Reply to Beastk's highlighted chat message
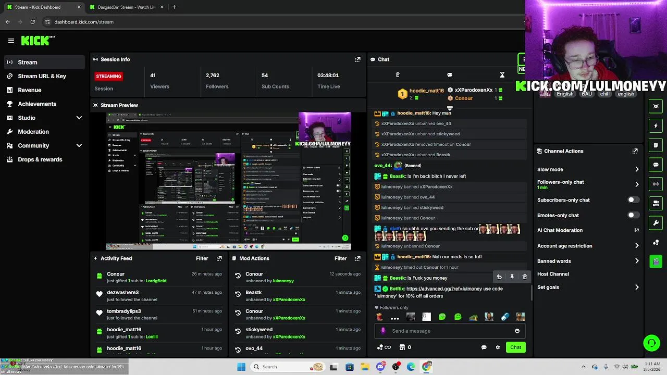Image resolution: width=667 pixels, height=375 pixels. (499, 277)
